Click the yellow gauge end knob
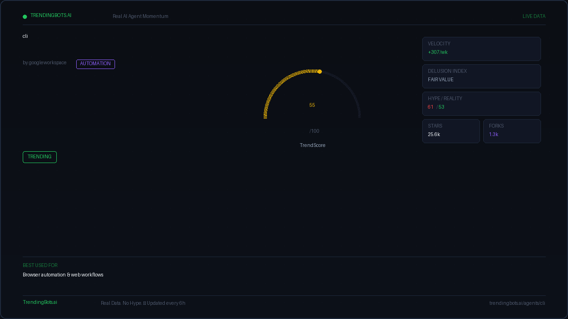The height and width of the screenshot is (319, 568). pyautogui.click(x=319, y=71)
